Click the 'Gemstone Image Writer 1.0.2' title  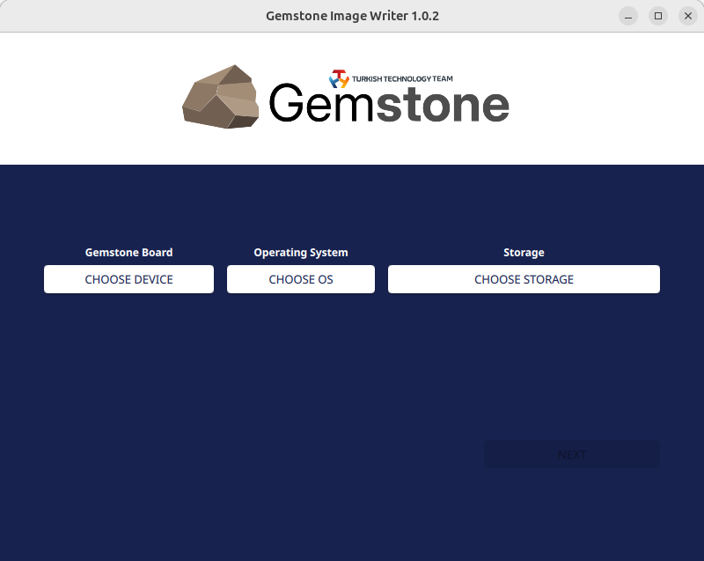point(353,16)
